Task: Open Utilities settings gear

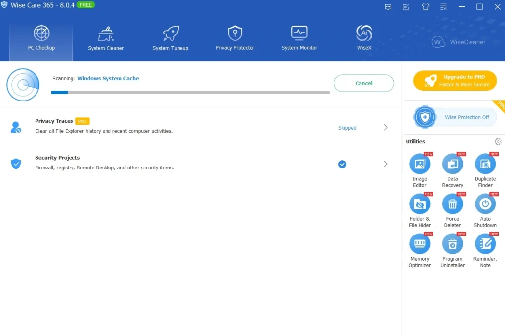Action: tap(498, 141)
